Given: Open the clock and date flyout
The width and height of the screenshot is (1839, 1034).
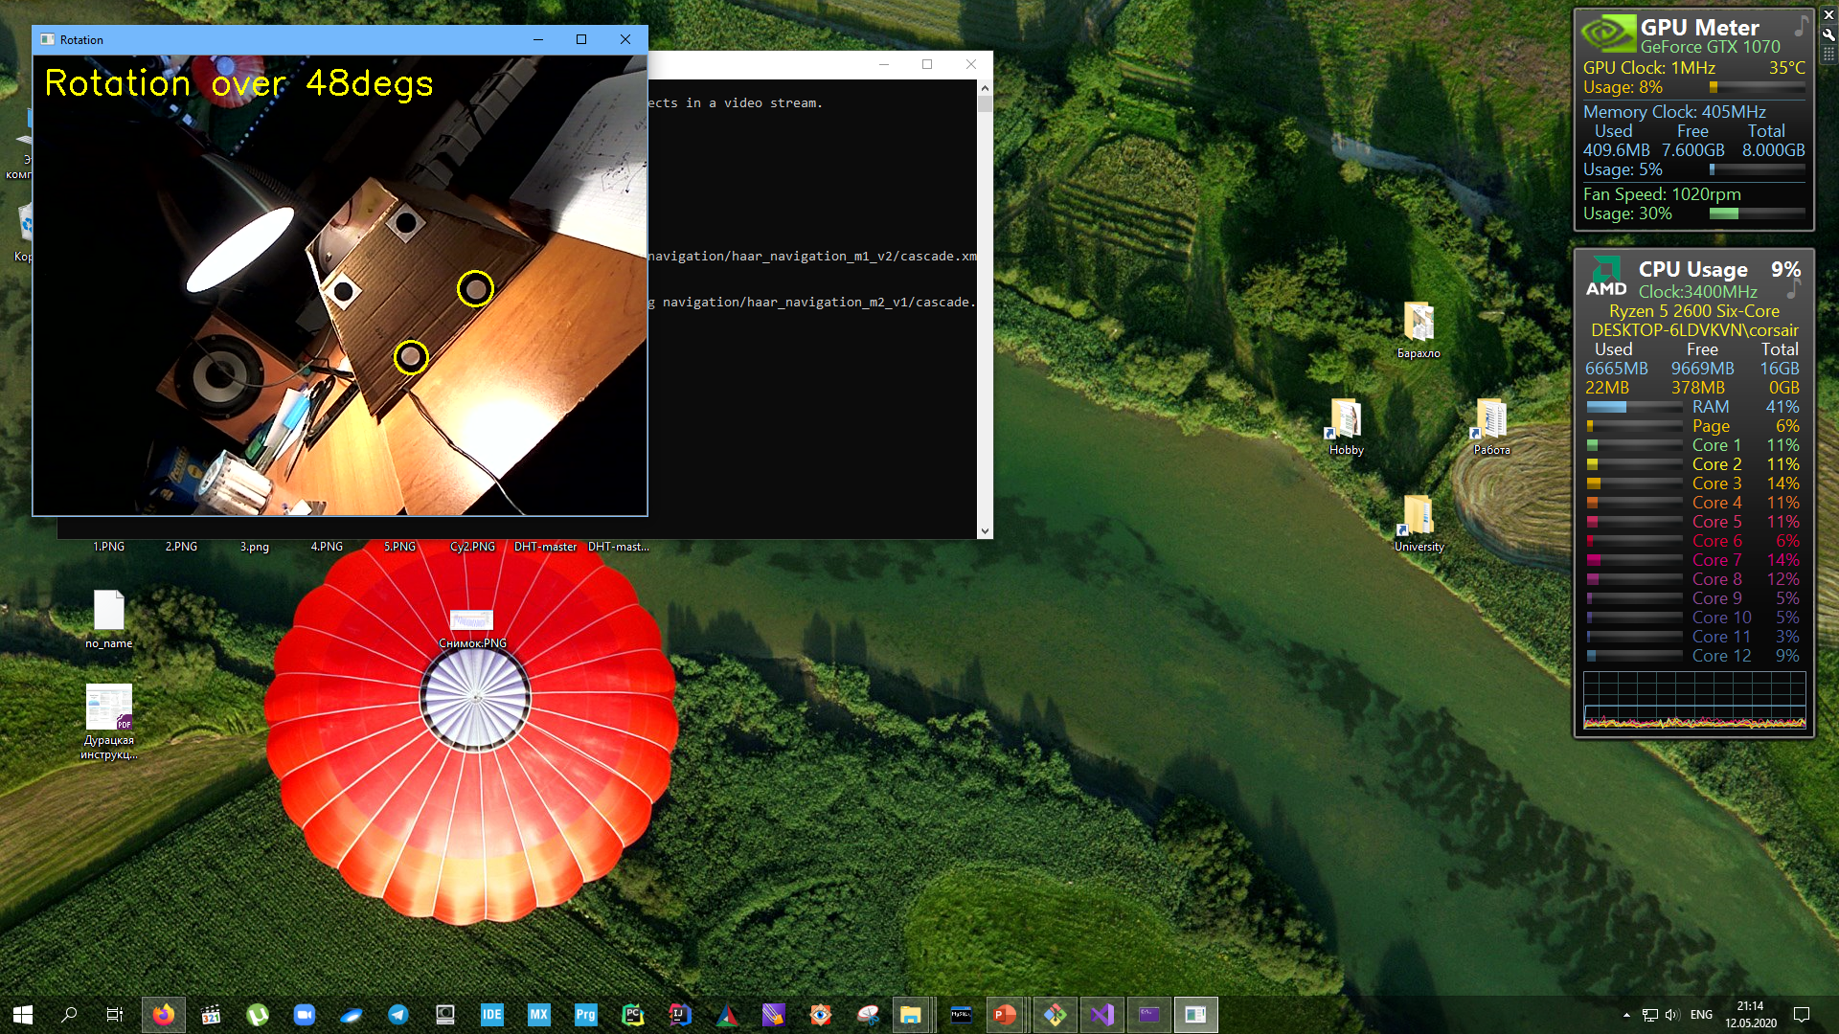Looking at the screenshot, I should (1751, 1015).
